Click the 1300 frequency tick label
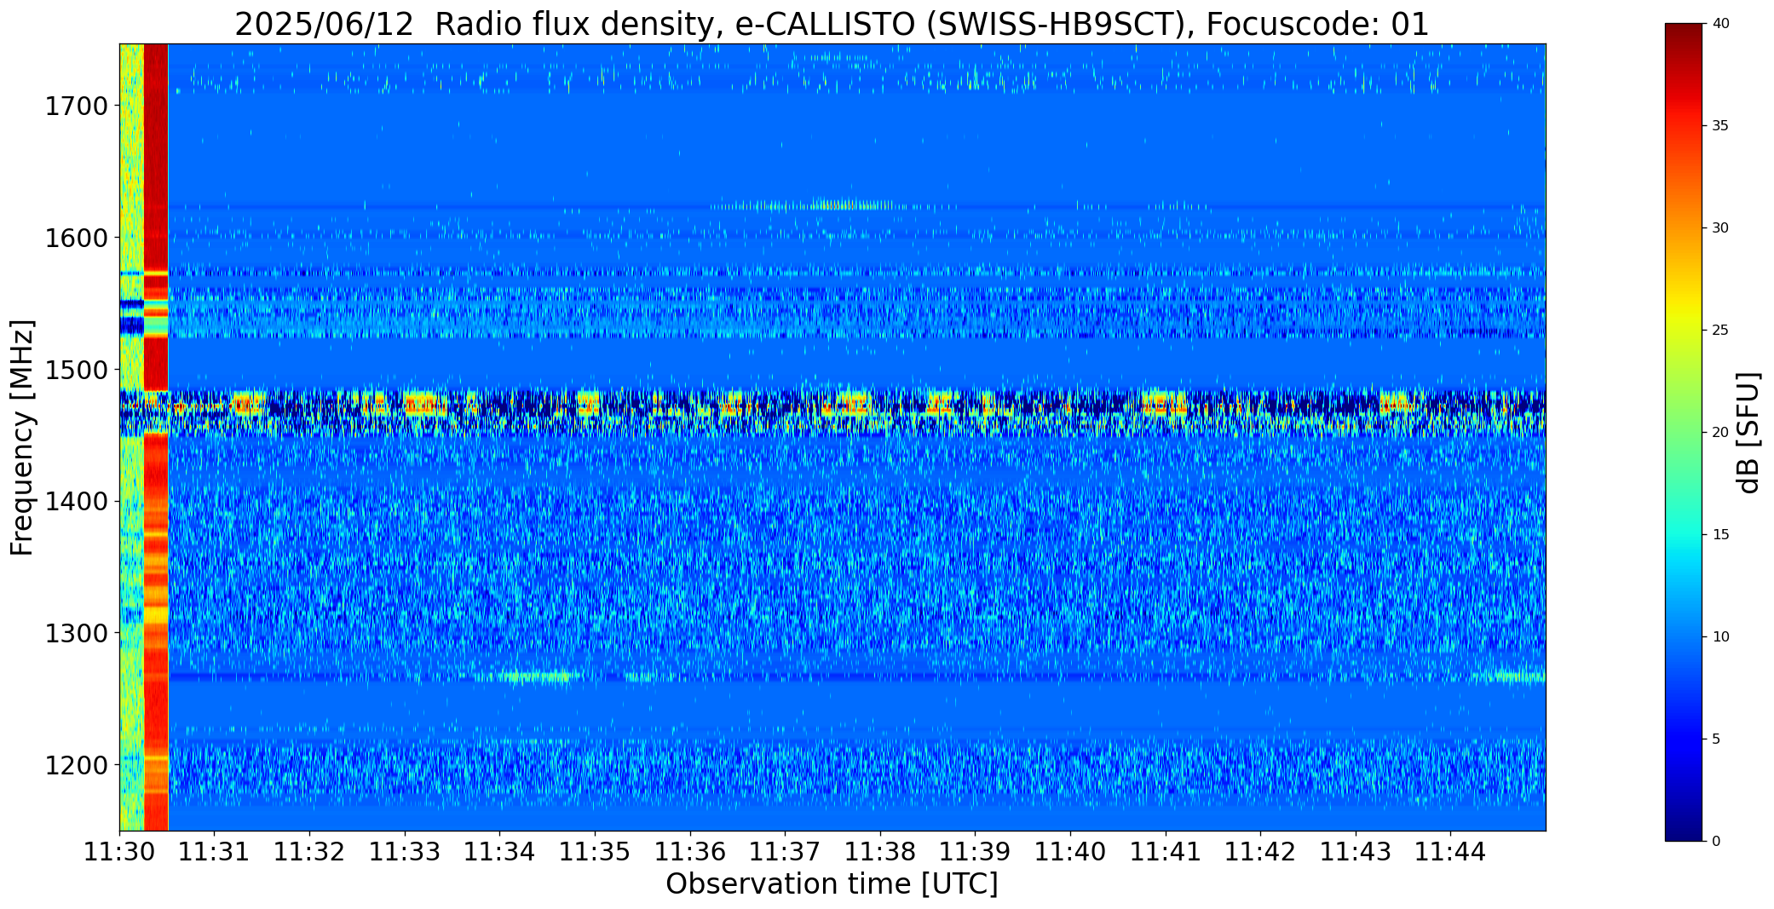 [x=76, y=633]
